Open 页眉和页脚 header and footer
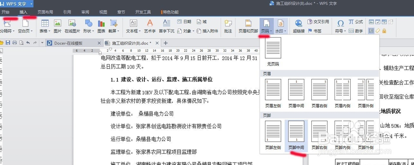This screenshot has height=165, width=414. (x=248, y=26)
